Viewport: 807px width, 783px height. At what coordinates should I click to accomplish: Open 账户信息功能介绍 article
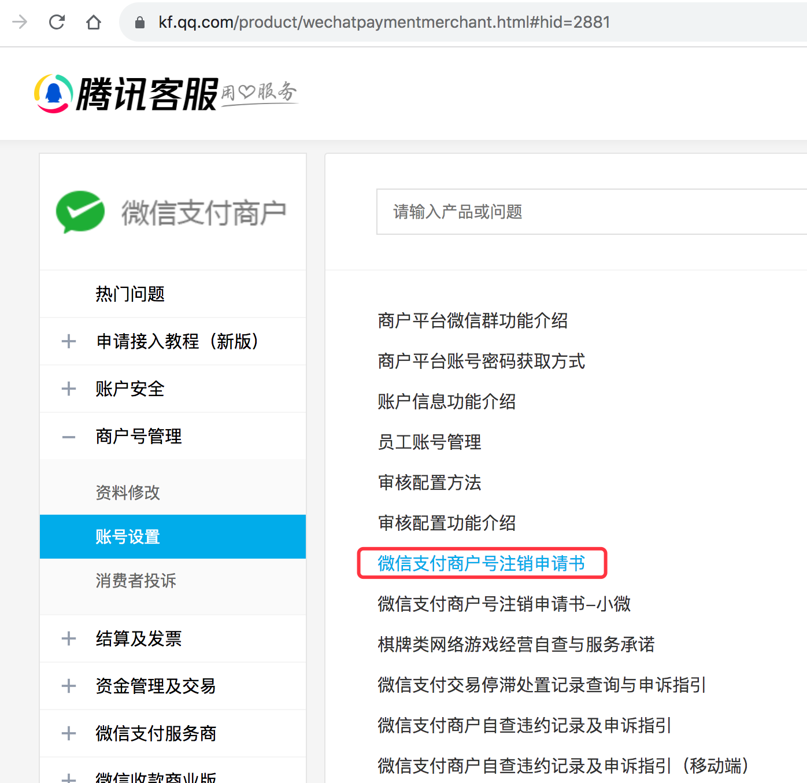[x=447, y=401]
